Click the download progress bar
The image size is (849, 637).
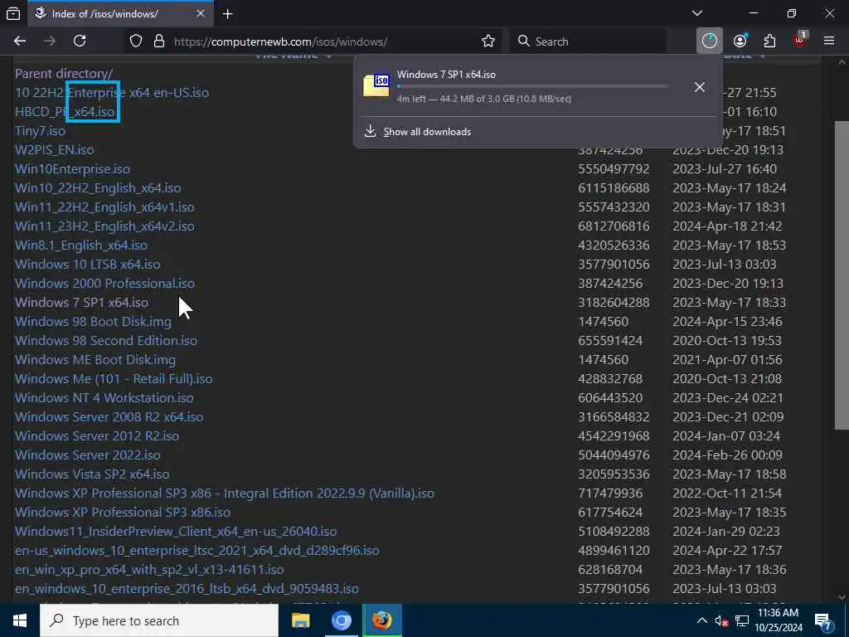point(533,86)
